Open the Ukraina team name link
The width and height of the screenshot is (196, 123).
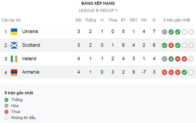tap(30, 31)
